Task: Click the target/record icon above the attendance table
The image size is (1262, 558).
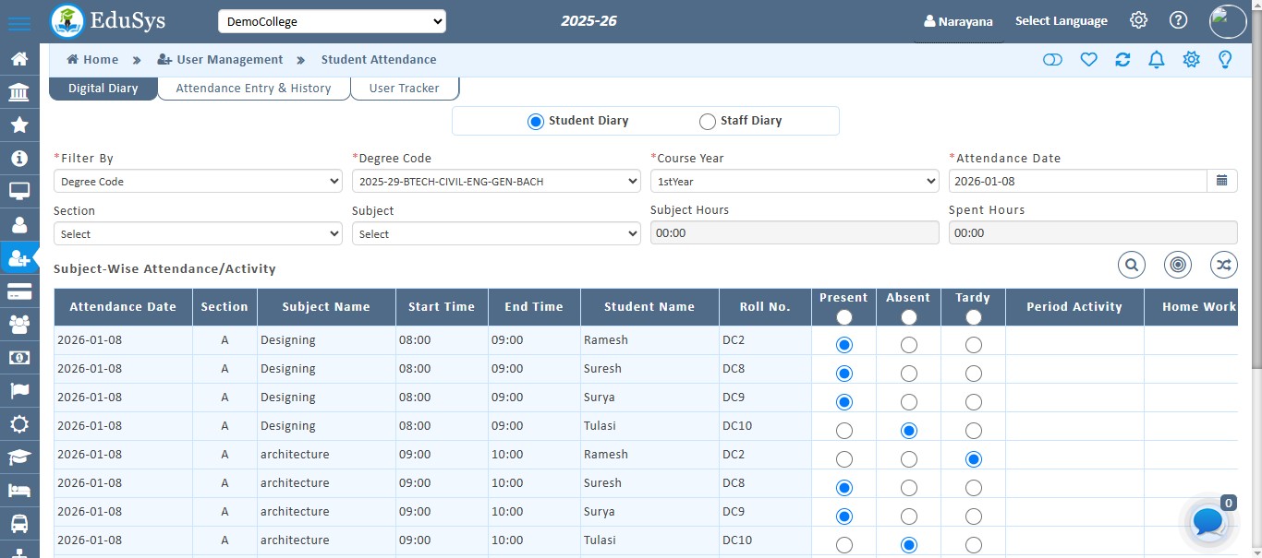Action: pyautogui.click(x=1177, y=265)
